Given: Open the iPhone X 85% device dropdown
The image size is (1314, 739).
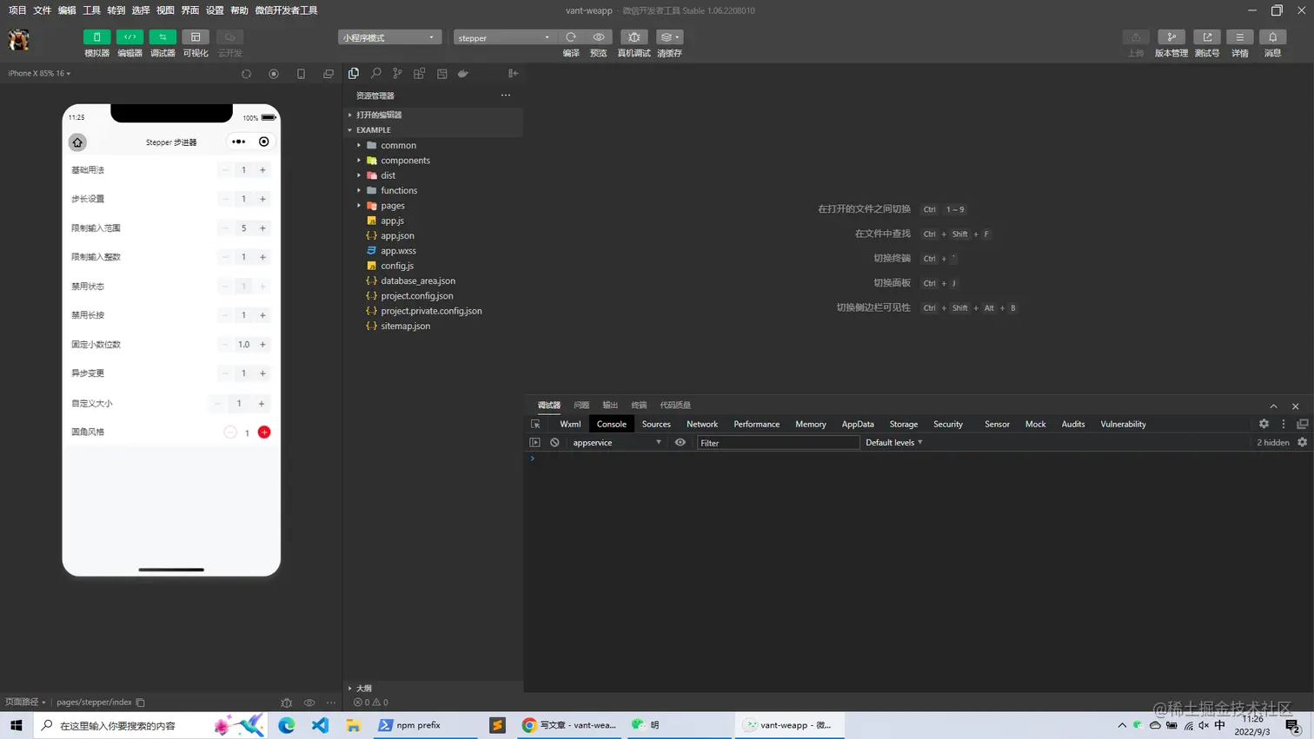Looking at the screenshot, I should (39, 74).
